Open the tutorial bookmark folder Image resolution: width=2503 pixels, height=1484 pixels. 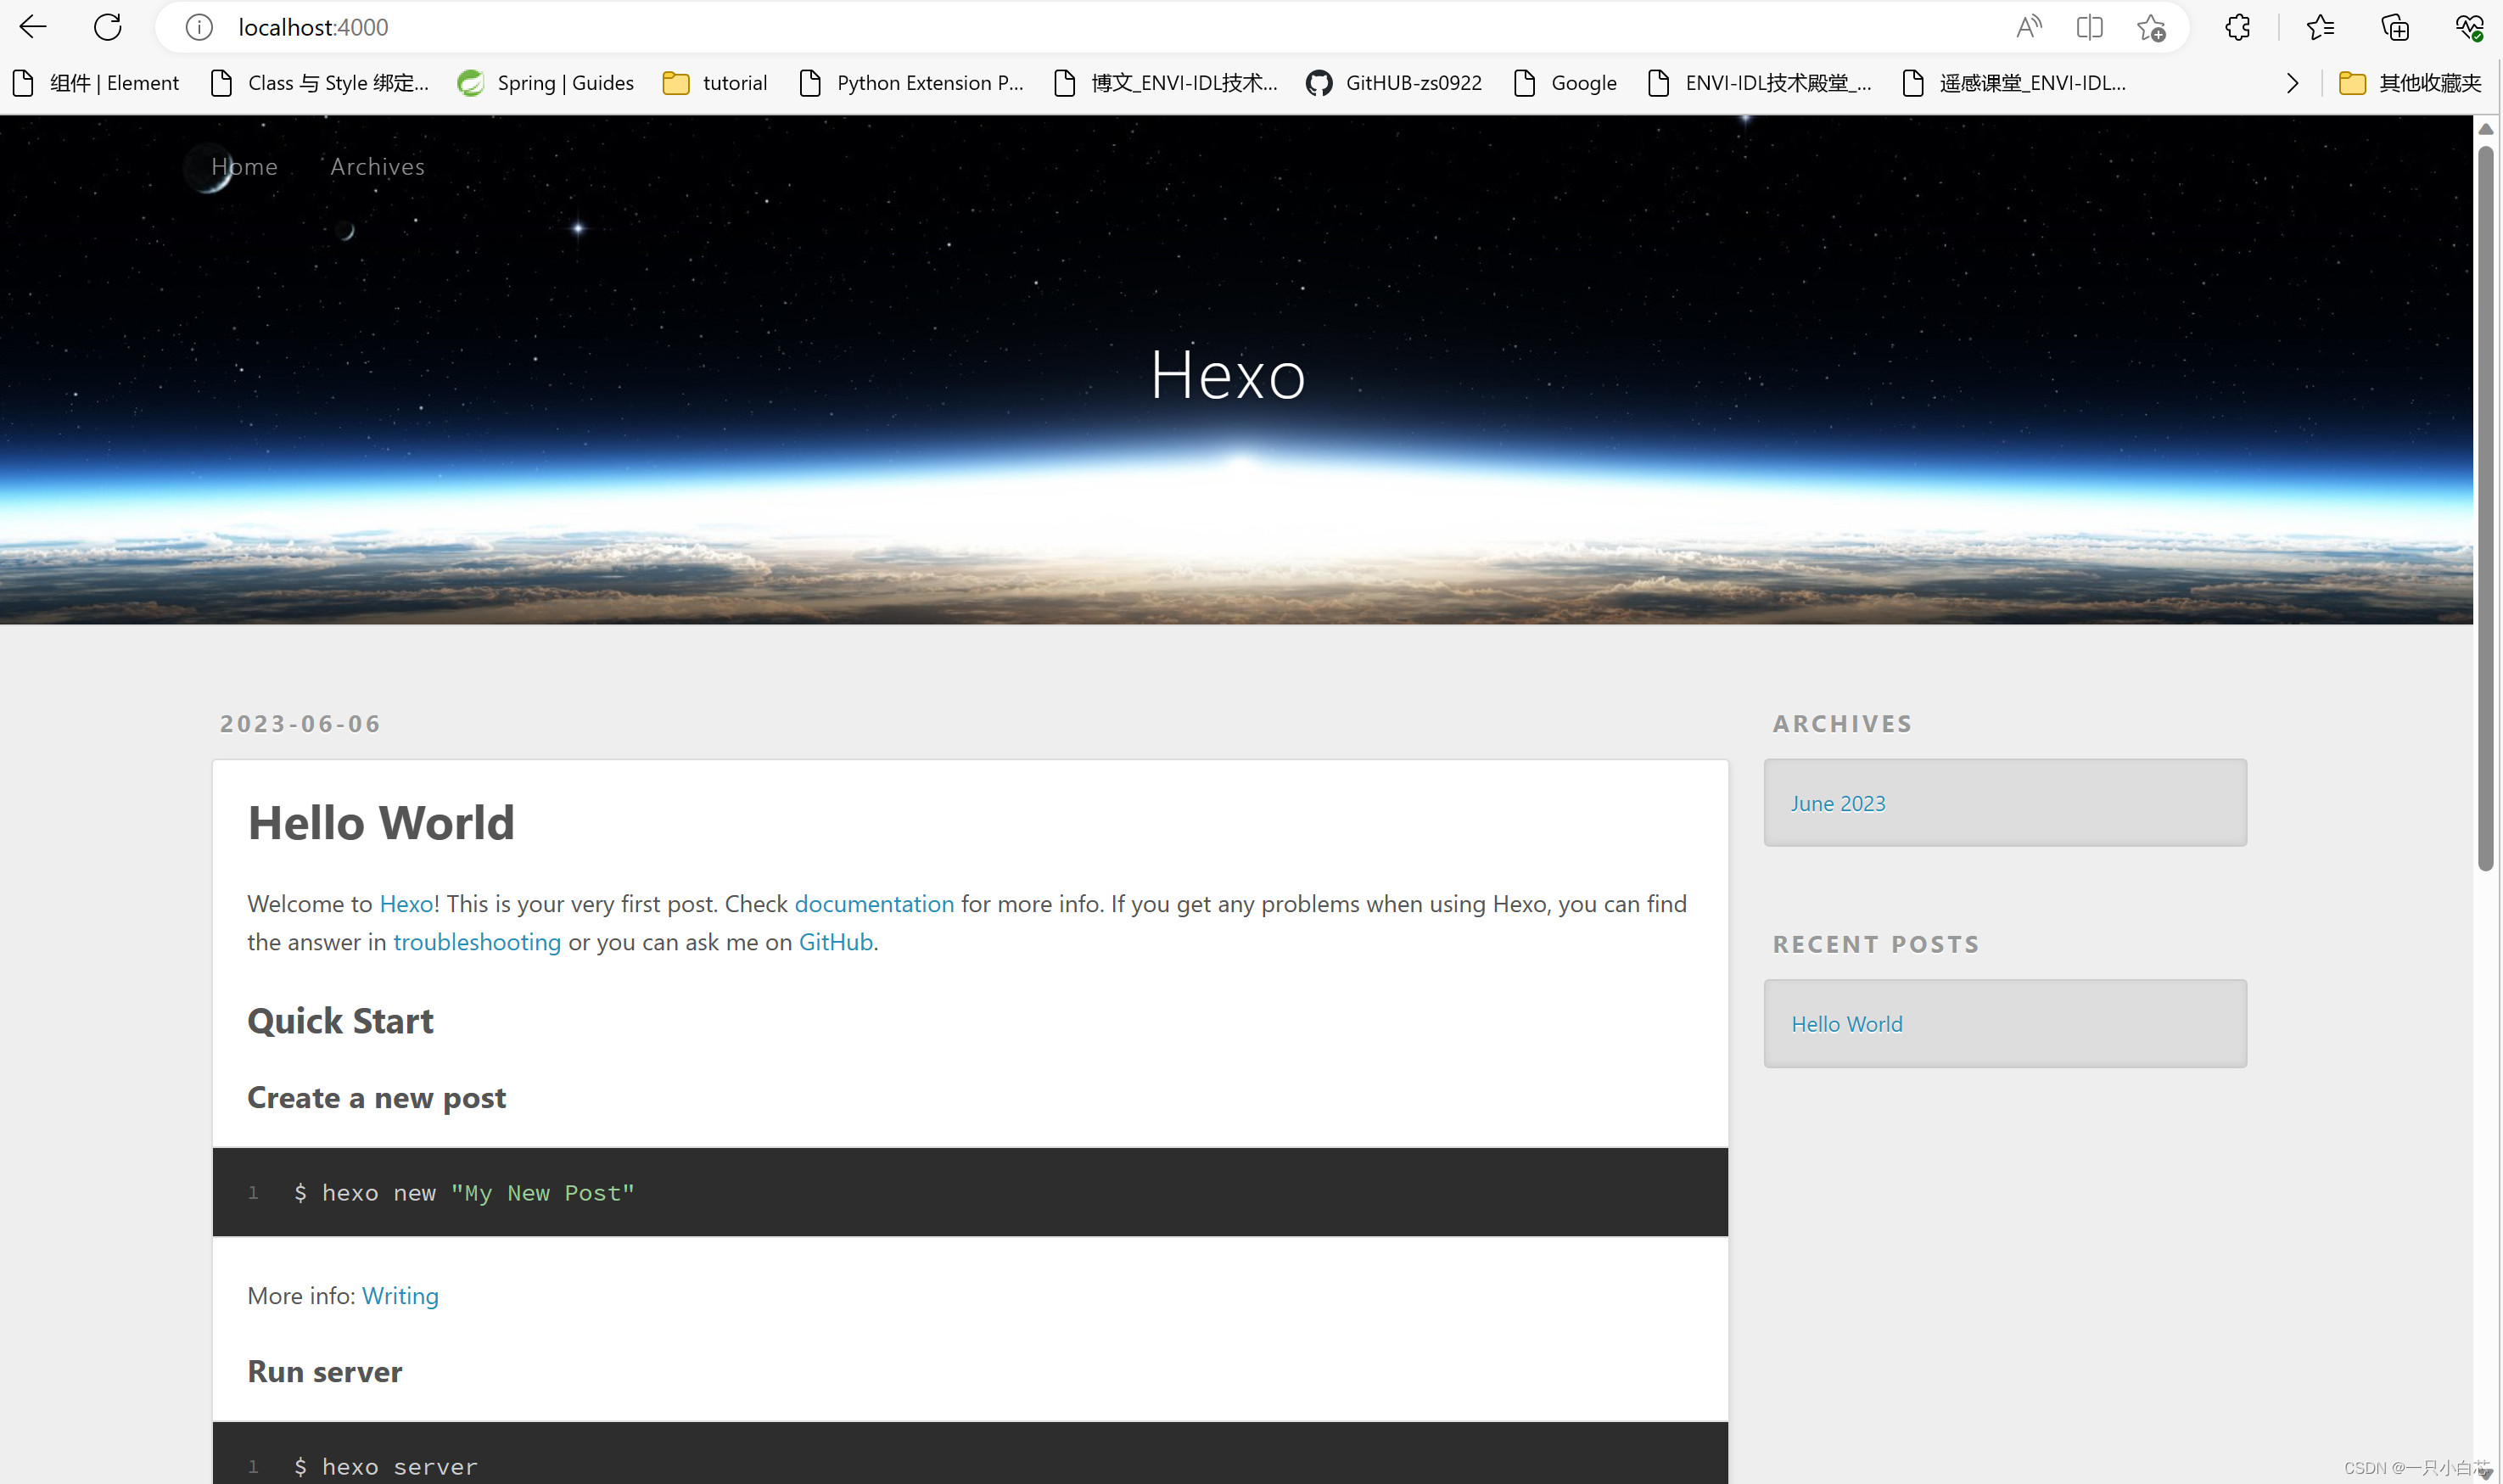coord(715,83)
